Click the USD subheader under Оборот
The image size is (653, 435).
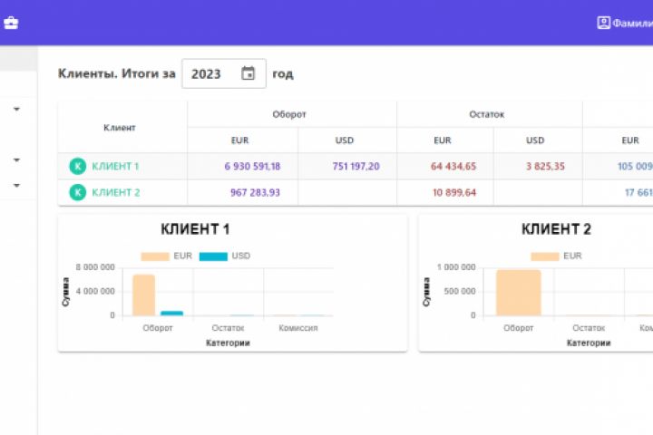tap(345, 140)
